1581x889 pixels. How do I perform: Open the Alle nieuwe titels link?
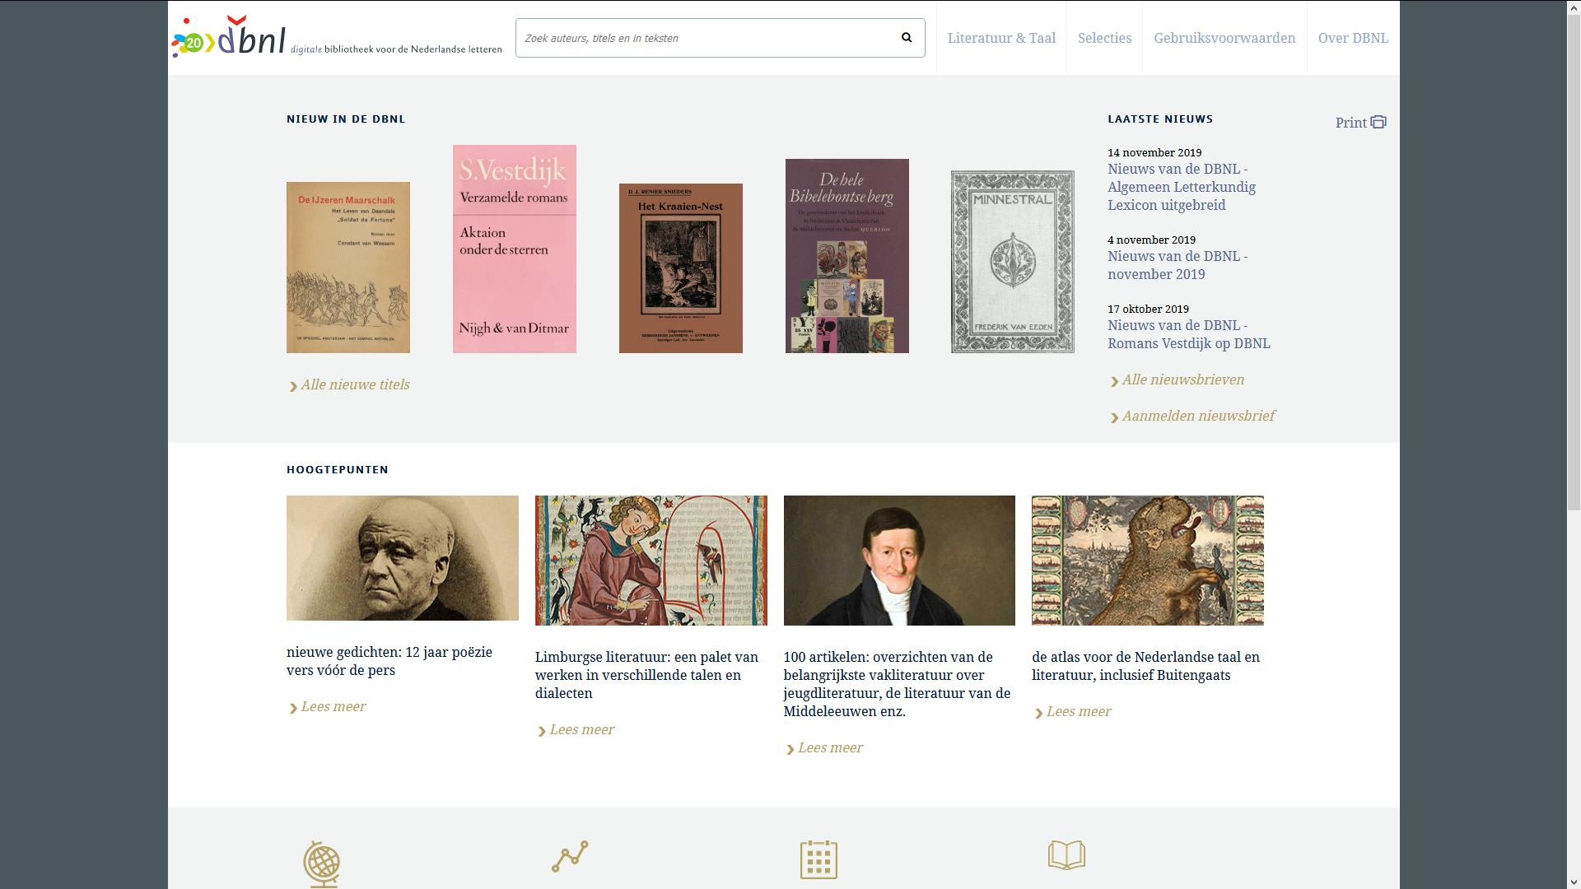click(355, 384)
